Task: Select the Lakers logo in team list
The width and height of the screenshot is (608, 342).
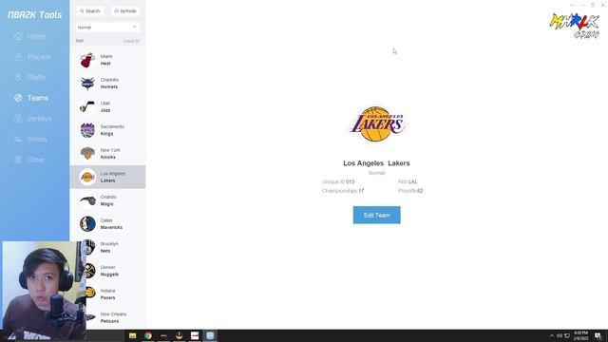Action: pyautogui.click(x=87, y=178)
